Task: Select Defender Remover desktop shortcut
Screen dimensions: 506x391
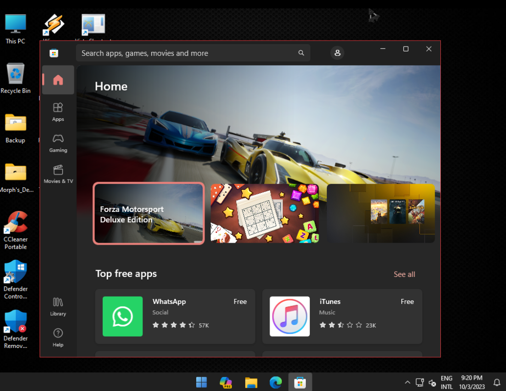Action: click(x=16, y=329)
